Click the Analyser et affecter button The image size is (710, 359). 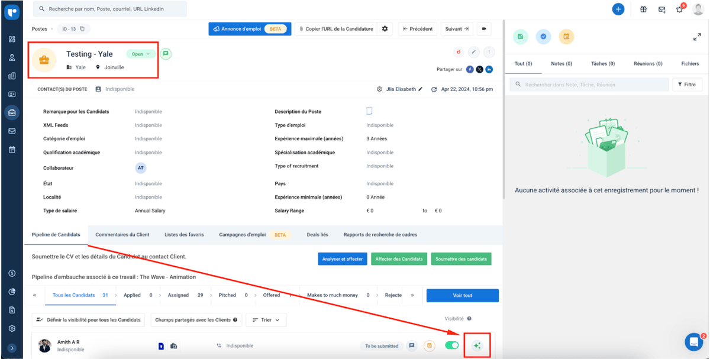coord(343,259)
